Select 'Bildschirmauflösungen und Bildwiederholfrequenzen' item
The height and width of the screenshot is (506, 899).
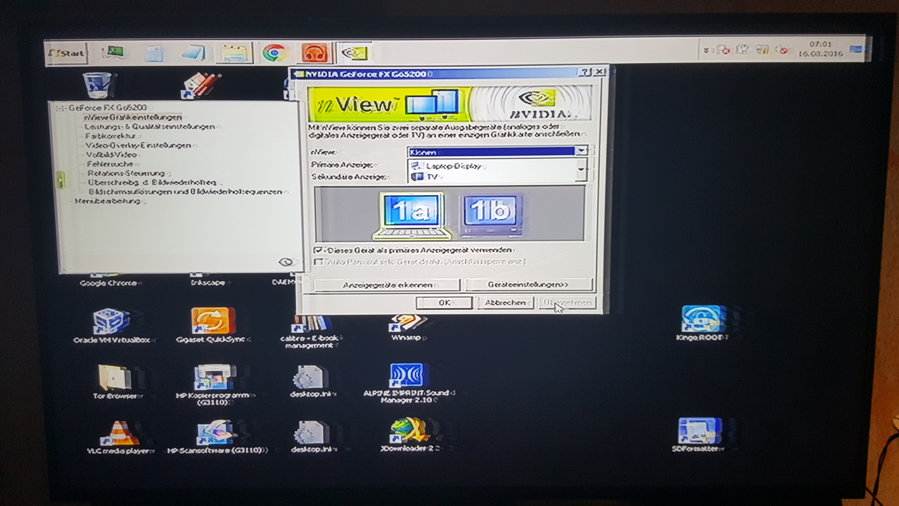point(186,192)
